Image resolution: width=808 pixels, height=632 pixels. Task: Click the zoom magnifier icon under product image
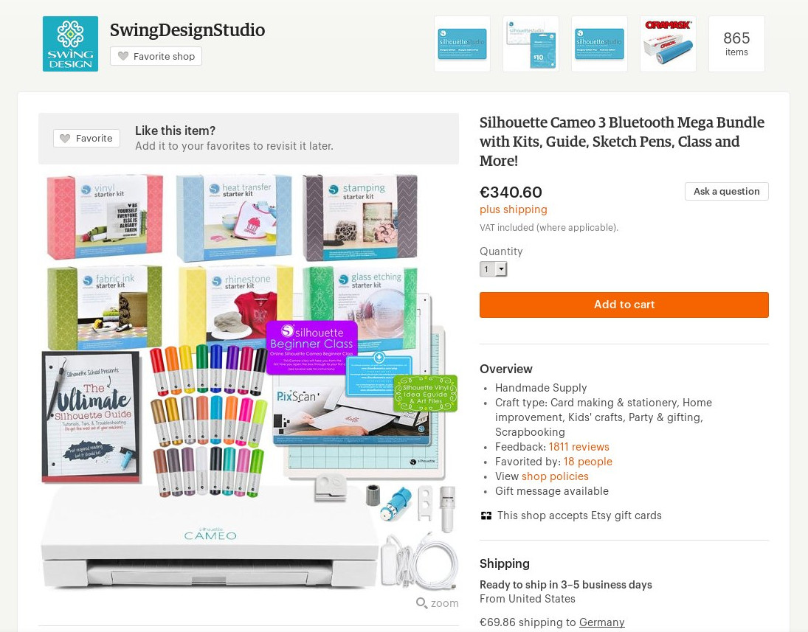click(x=421, y=603)
